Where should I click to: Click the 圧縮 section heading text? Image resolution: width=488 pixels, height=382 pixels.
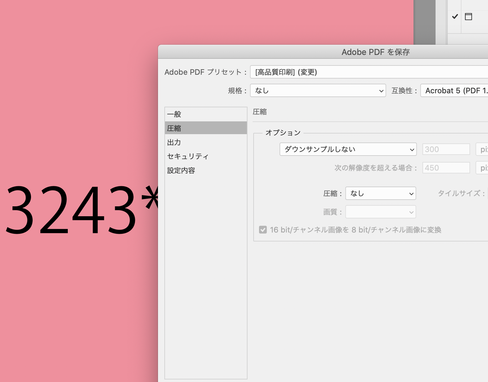[260, 112]
